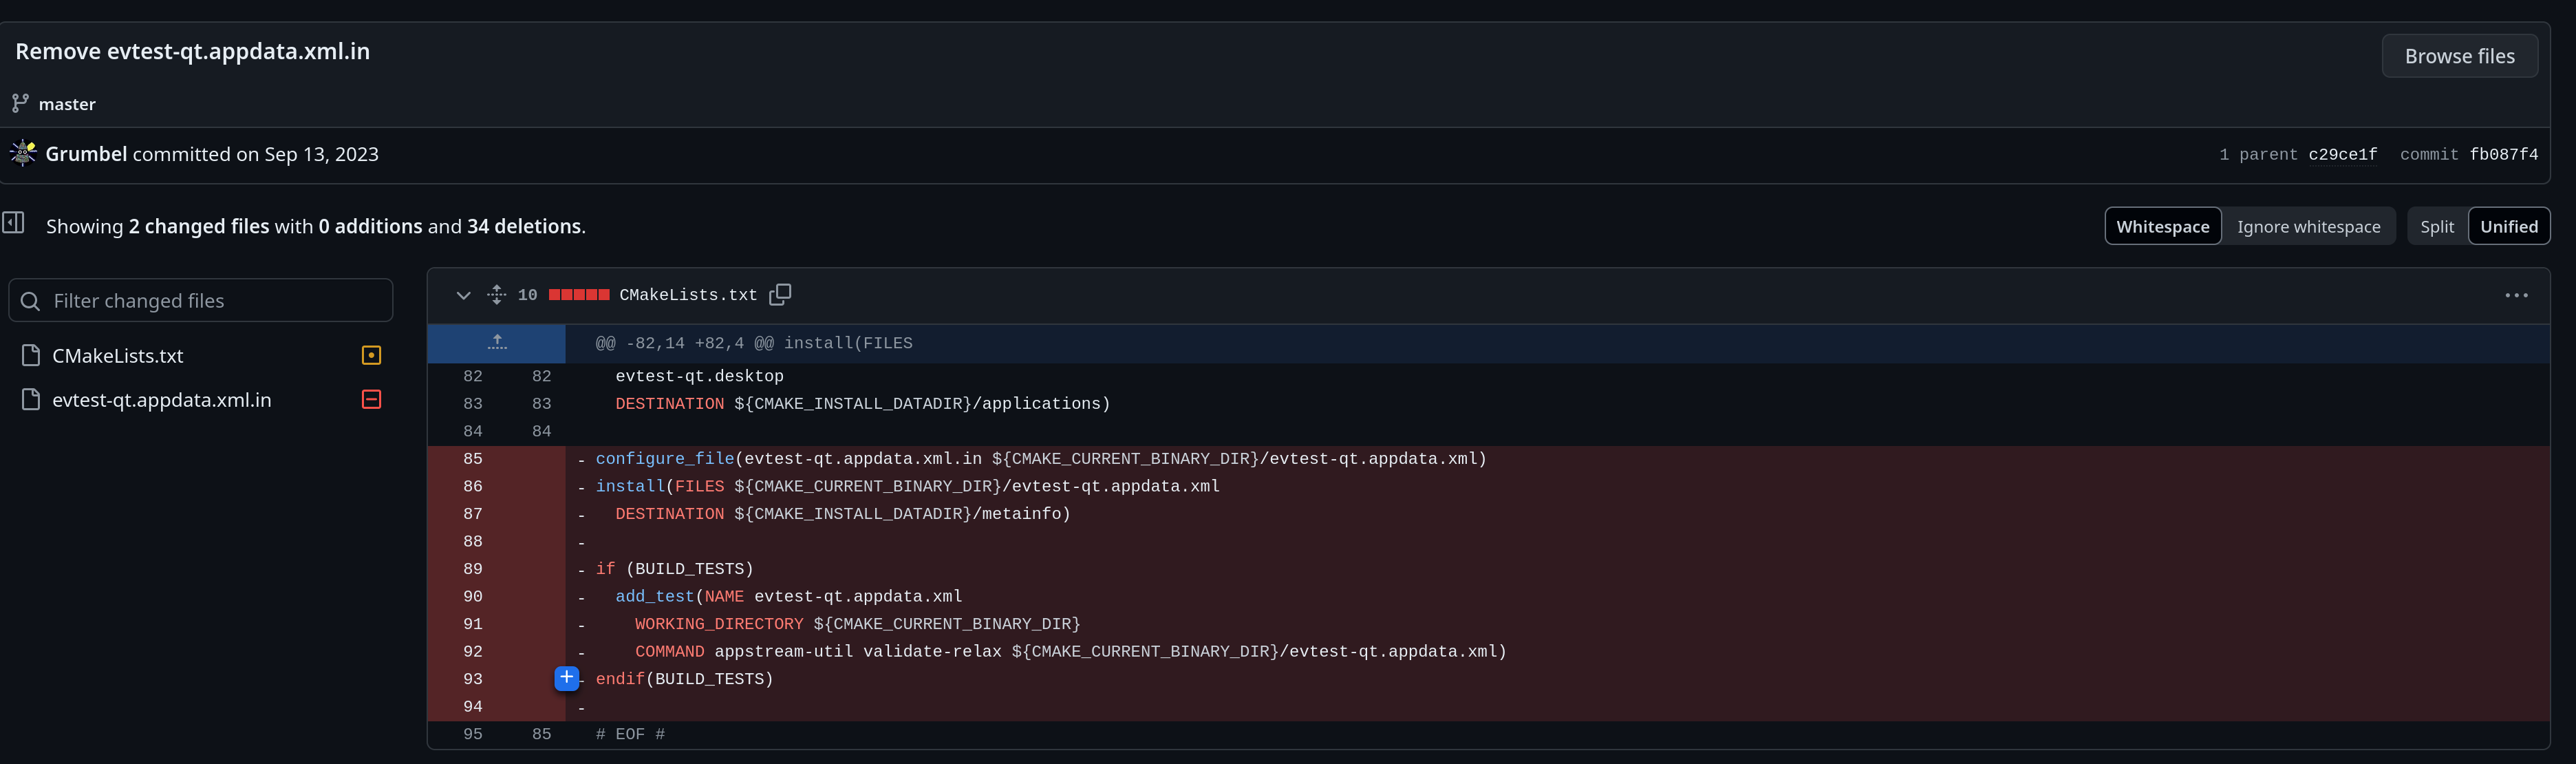Viewport: 2576px width, 764px height.
Task: Click the modified status icon beside CMakeLists.txt
Action: [371, 355]
